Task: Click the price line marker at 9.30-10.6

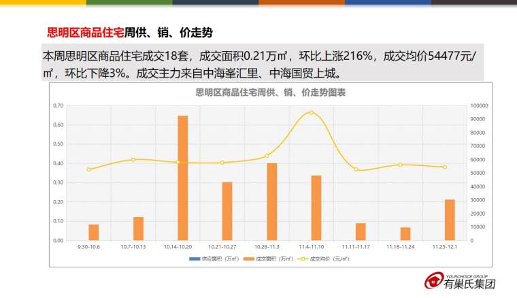Action: 88,169
